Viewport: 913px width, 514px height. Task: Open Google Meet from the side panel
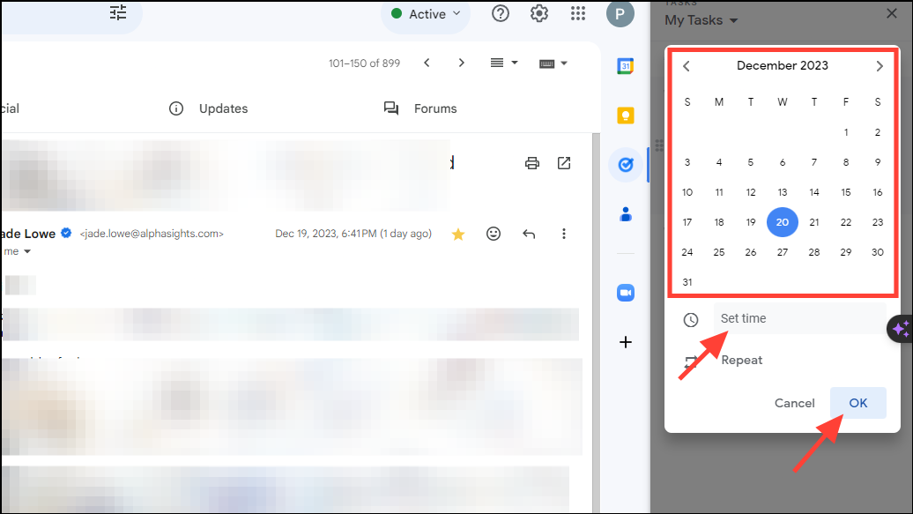[626, 292]
